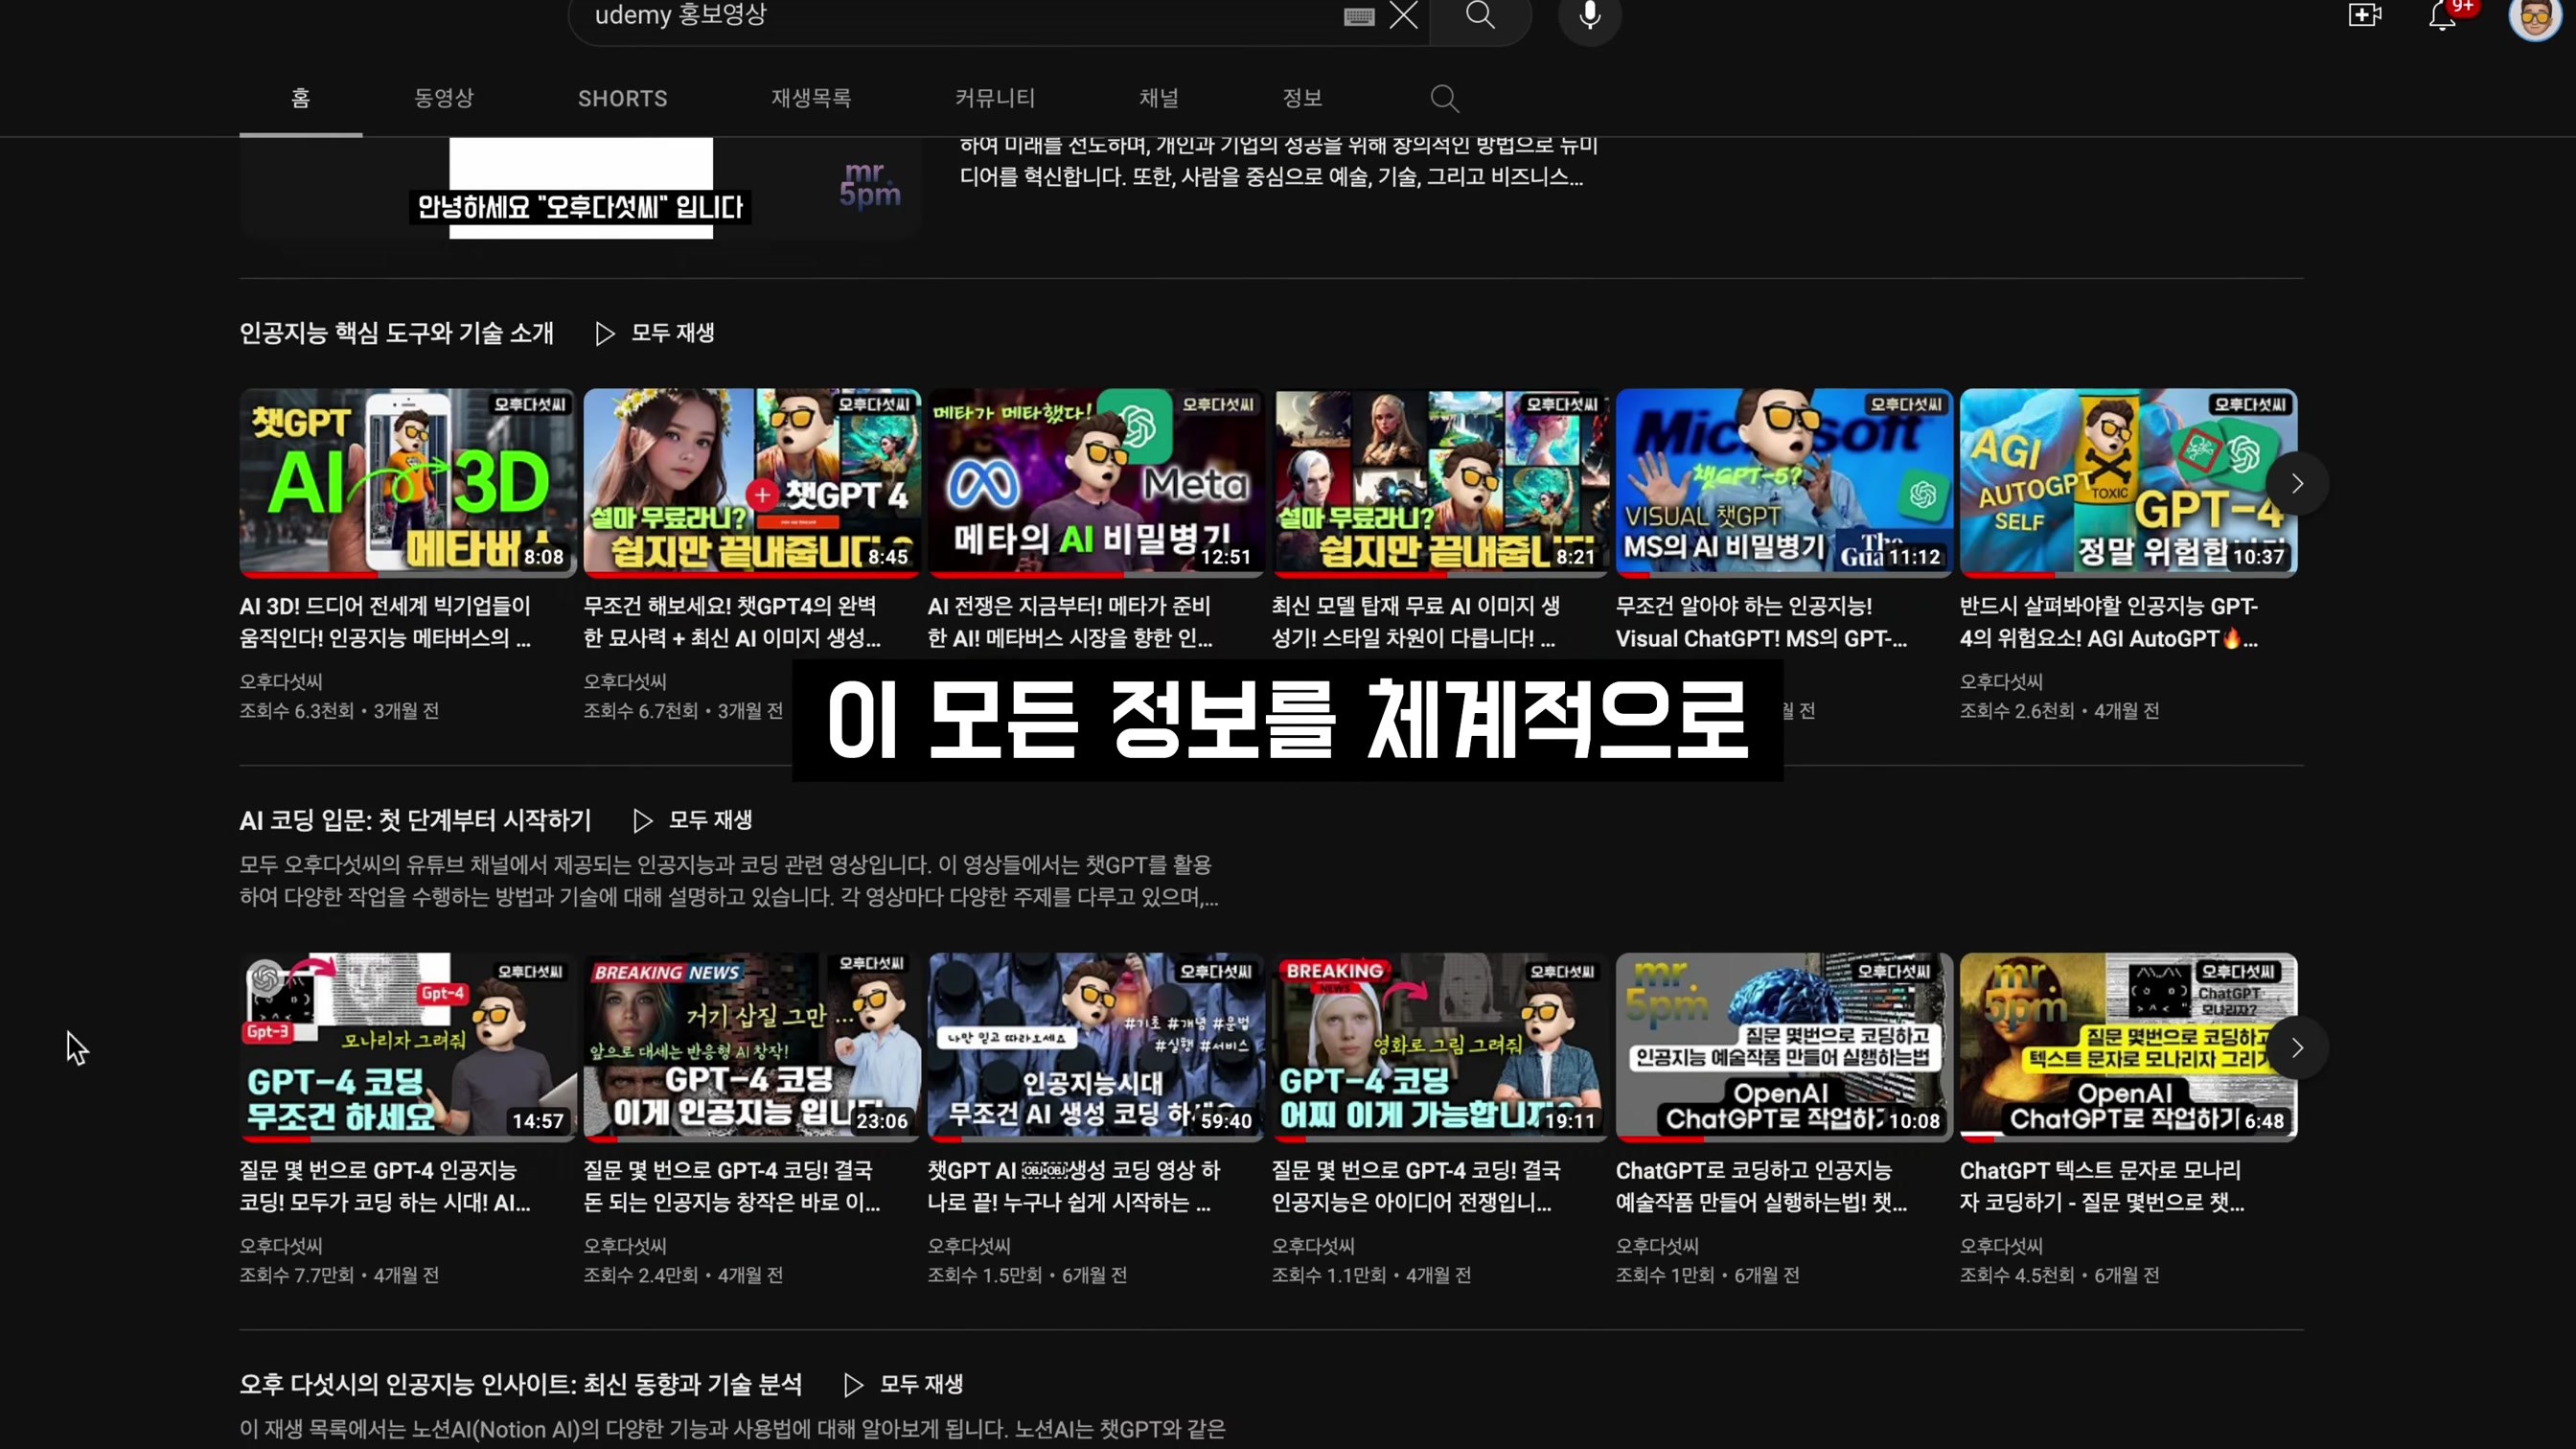Open the create video icon
Screen dimensions: 2576x1449
(2365, 15)
